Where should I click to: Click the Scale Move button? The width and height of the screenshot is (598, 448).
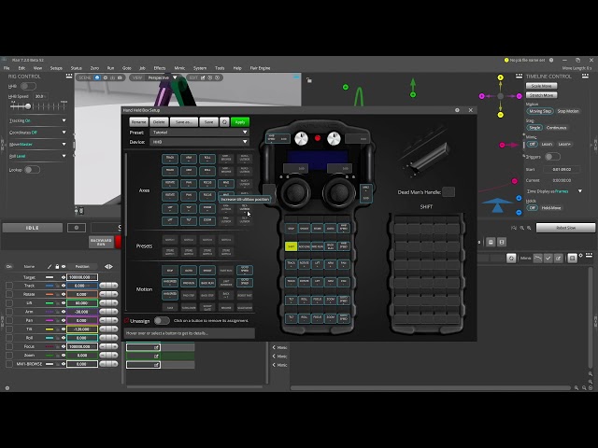click(x=542, y=86)
